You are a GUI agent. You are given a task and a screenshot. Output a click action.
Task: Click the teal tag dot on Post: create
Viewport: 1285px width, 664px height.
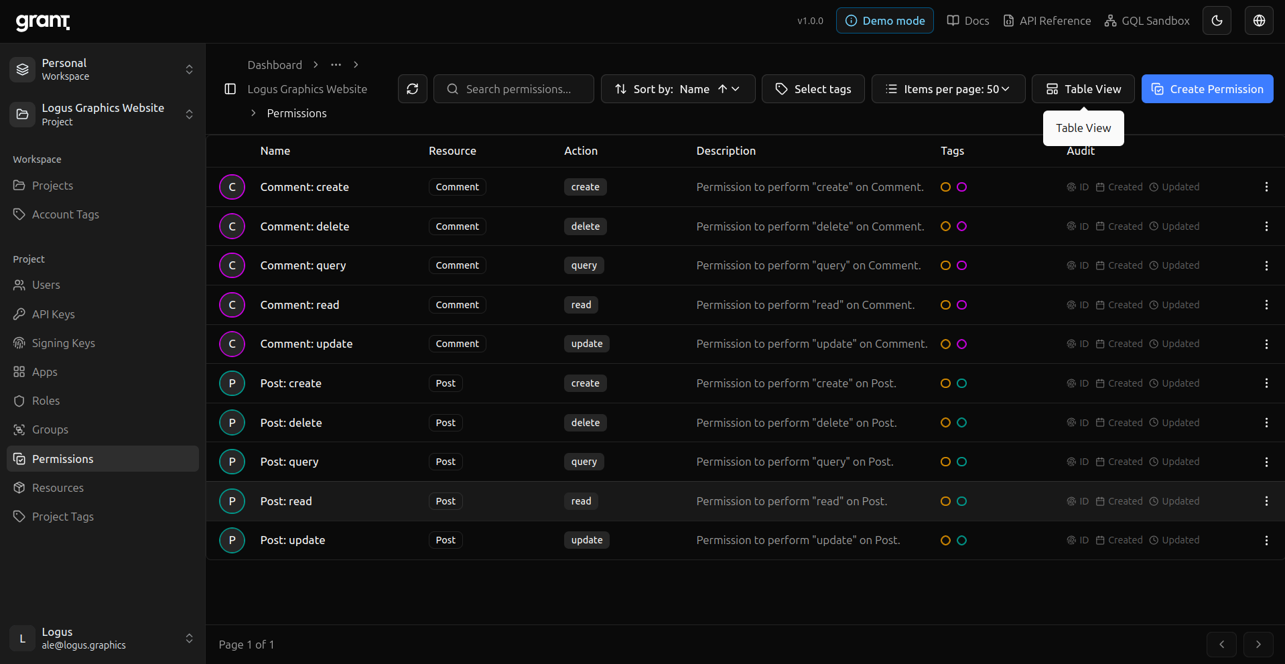coord(961,383)
